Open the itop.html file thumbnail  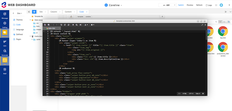[x=223, y=33]
